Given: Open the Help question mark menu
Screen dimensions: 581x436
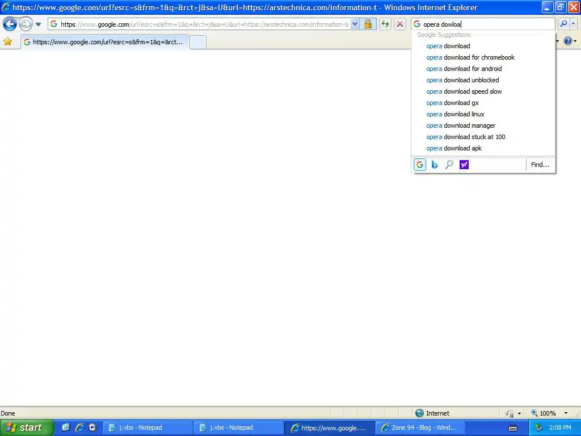Looking at the screenshot, I should [570, 41].
